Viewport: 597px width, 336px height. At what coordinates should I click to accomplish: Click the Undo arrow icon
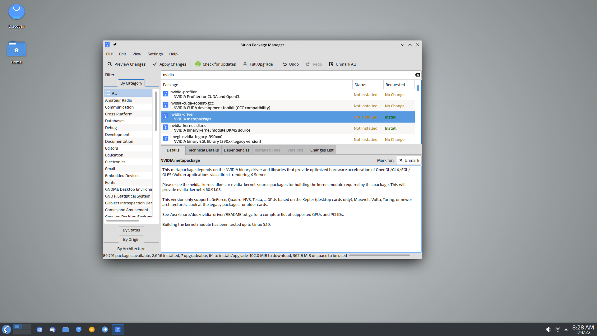pos(285,64)
